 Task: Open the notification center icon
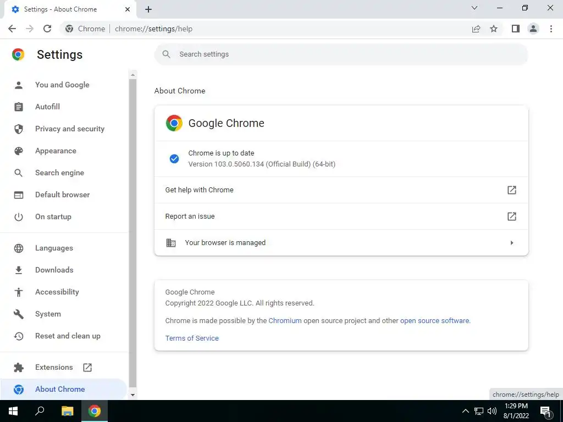click(x=546, y=412)
